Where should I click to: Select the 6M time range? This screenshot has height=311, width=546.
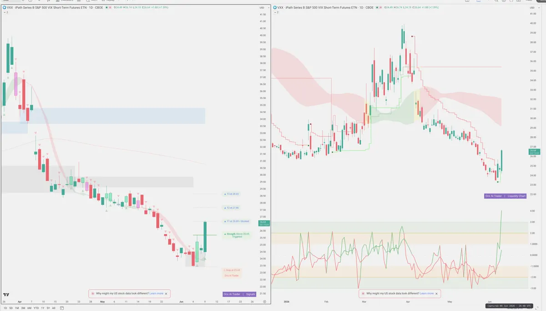pyautogui.click(x=29, y=308)
